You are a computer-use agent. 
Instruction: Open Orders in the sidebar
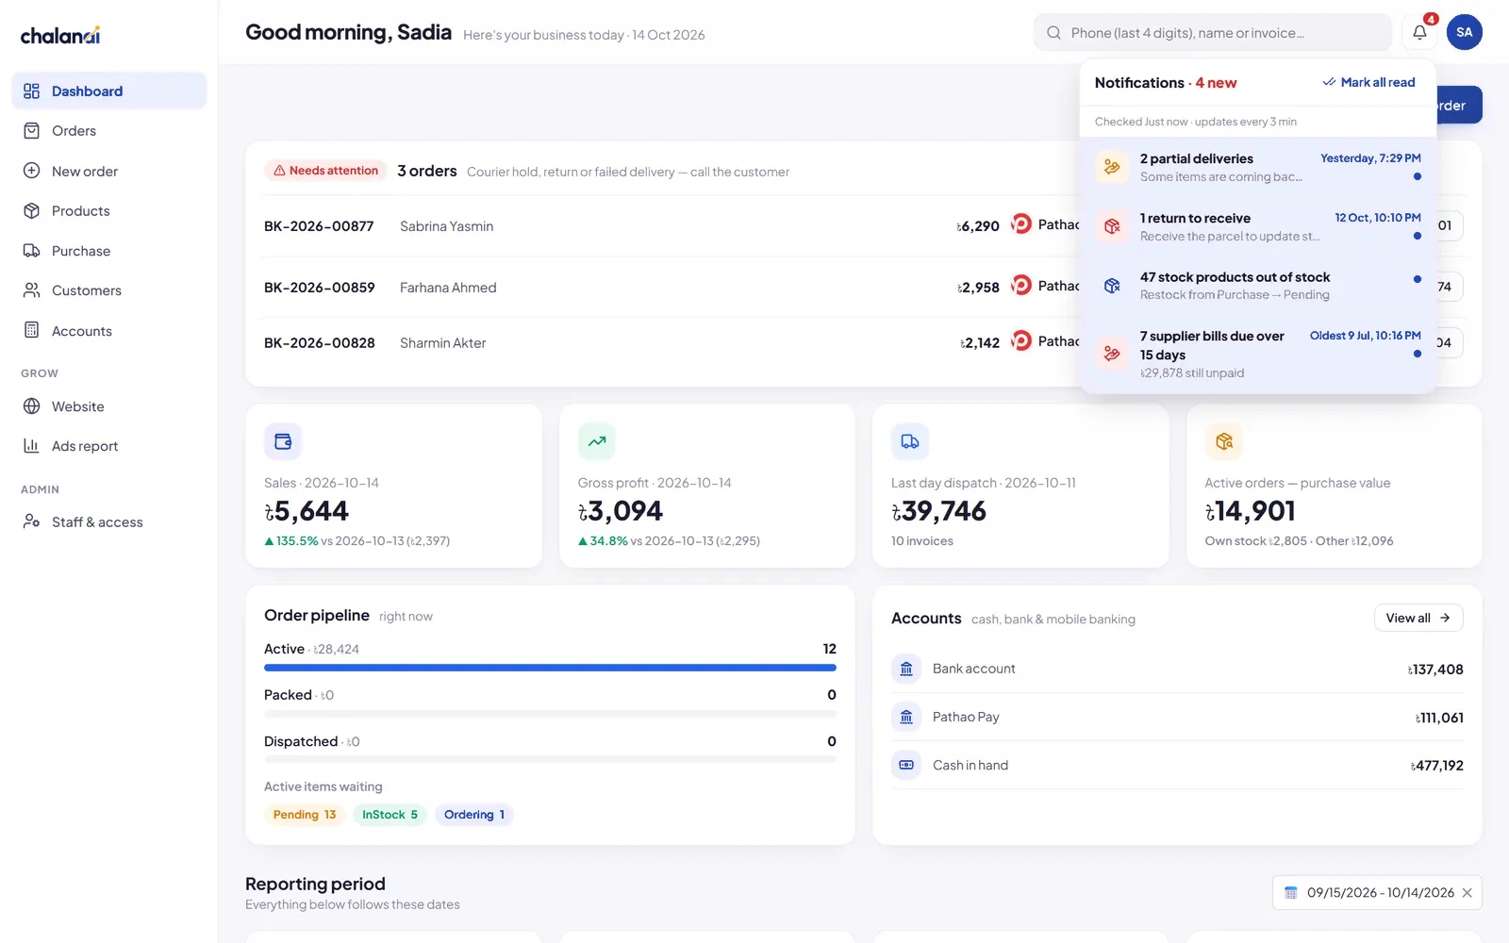click(x=109, y=131)
